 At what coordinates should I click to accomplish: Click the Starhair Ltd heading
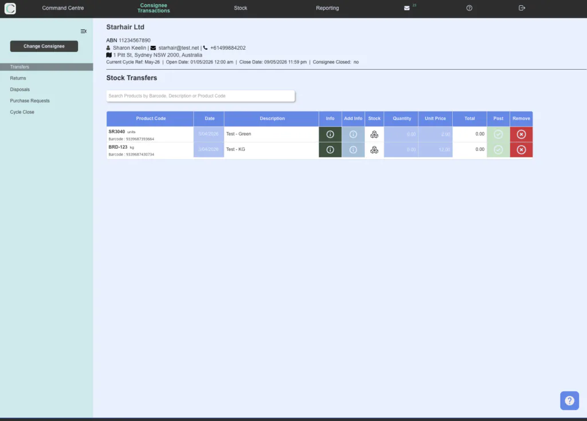click(125, 27)
